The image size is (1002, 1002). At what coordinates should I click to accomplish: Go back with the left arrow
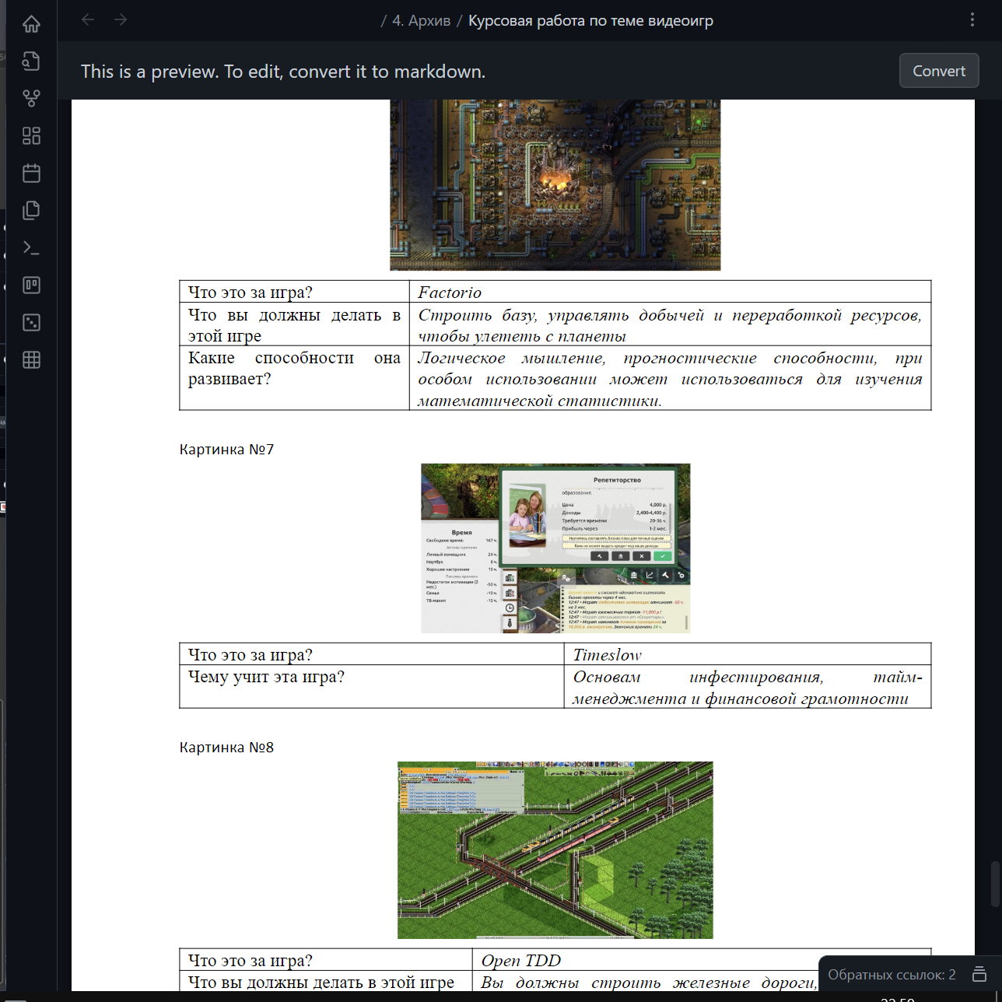tap(88, 20)
